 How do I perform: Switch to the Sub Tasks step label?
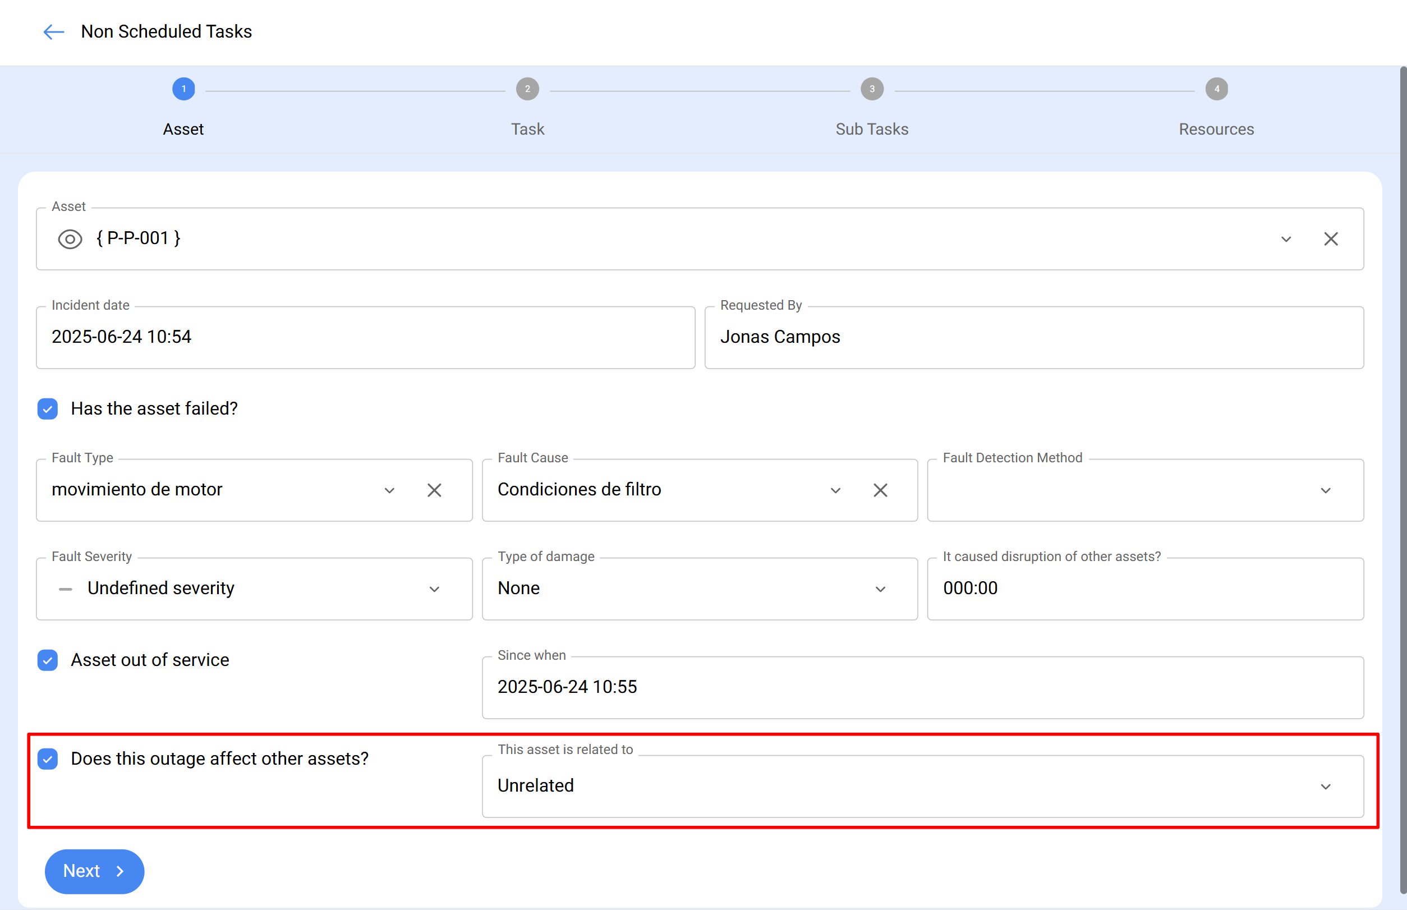coord(872,129)
